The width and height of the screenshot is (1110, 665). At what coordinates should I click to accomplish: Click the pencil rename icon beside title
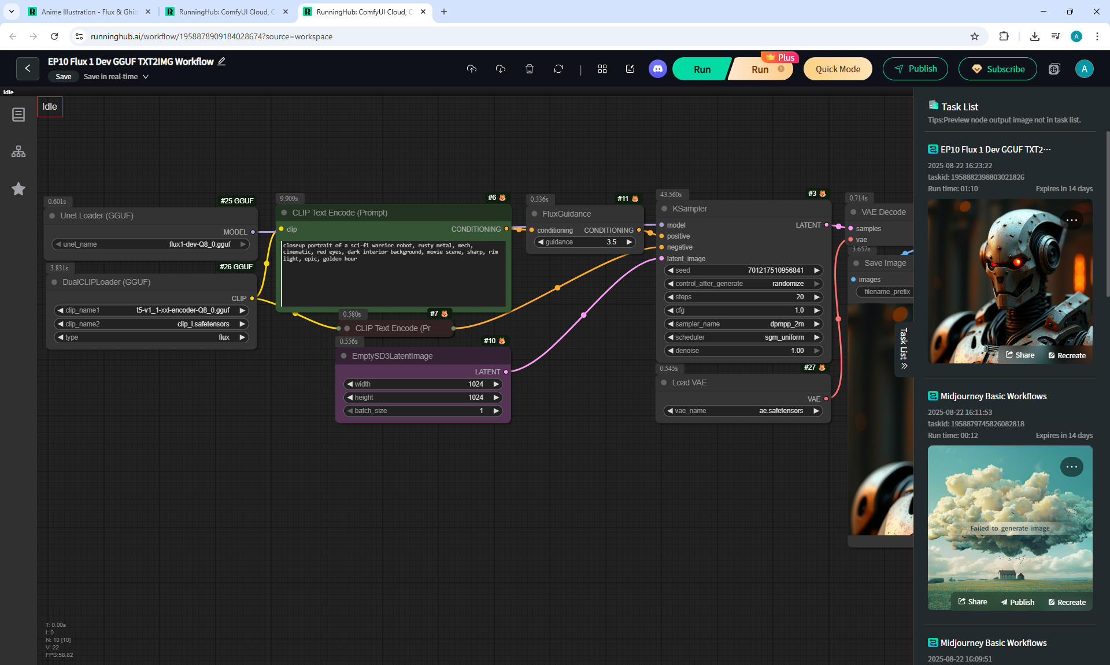point(221,61)
